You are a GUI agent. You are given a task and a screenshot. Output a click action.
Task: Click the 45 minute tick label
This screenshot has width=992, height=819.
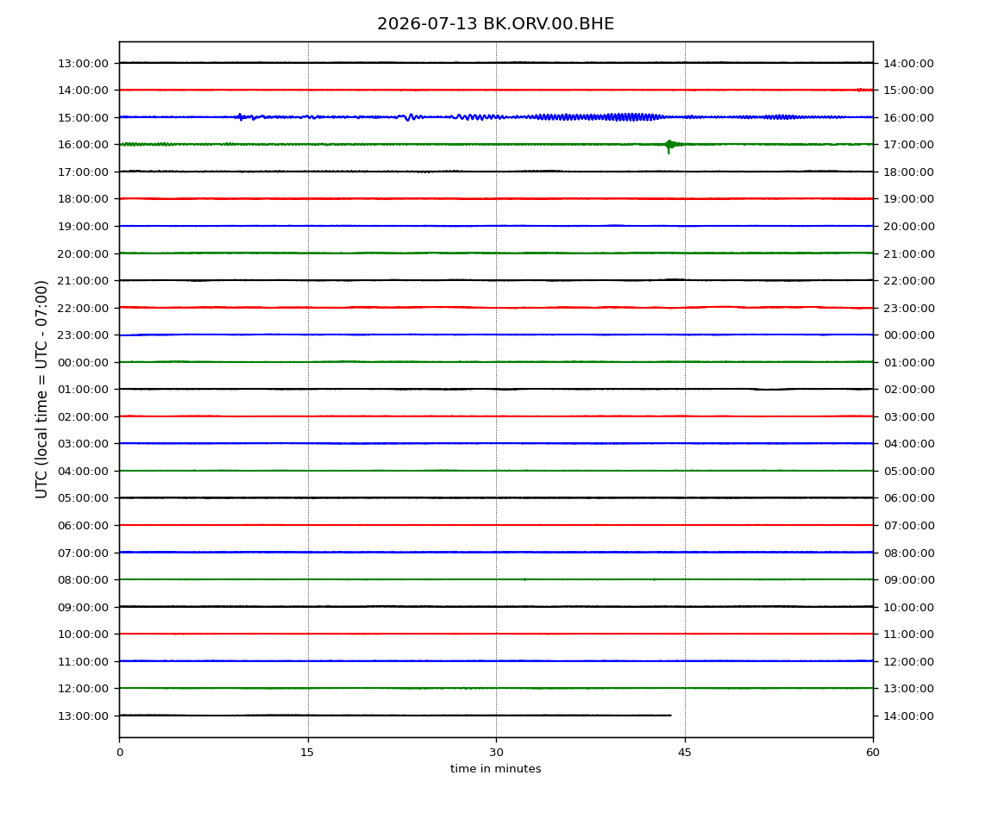click(x=685, y=753)
